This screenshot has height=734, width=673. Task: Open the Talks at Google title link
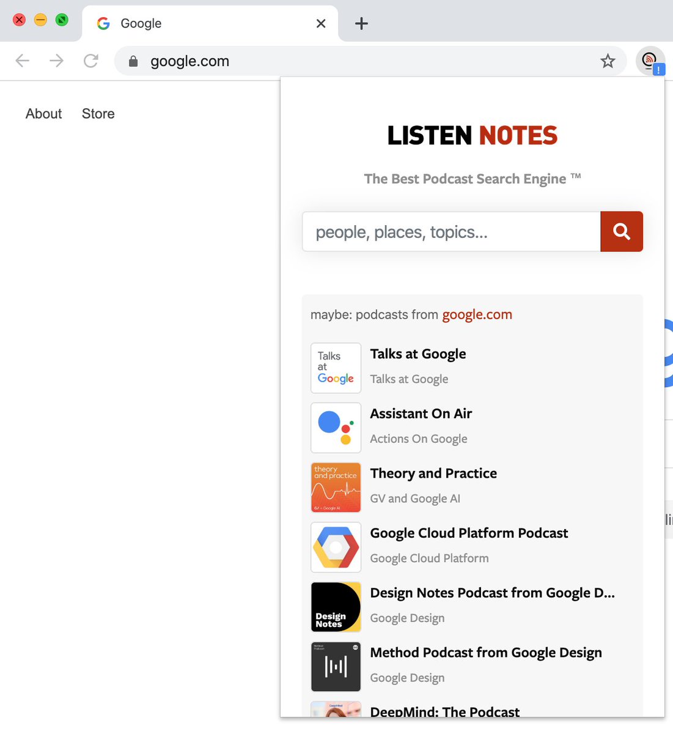point(418,354)
